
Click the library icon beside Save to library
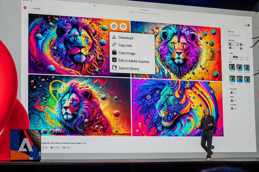[x=114, y=67]
